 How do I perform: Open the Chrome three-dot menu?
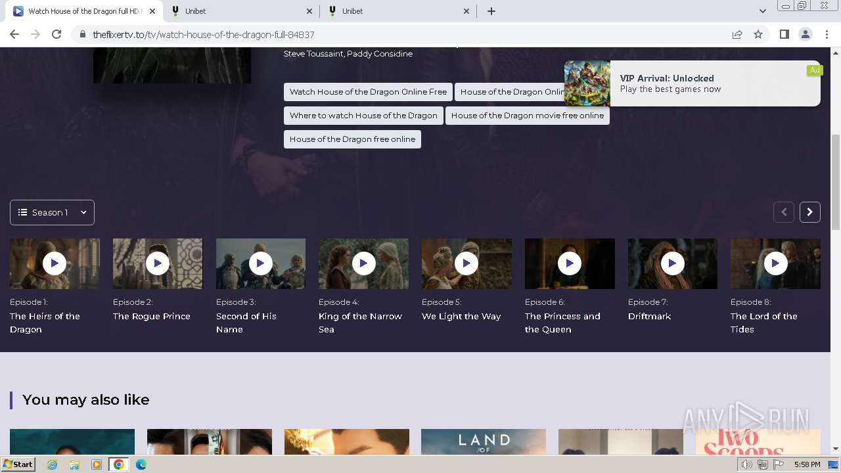826,34
